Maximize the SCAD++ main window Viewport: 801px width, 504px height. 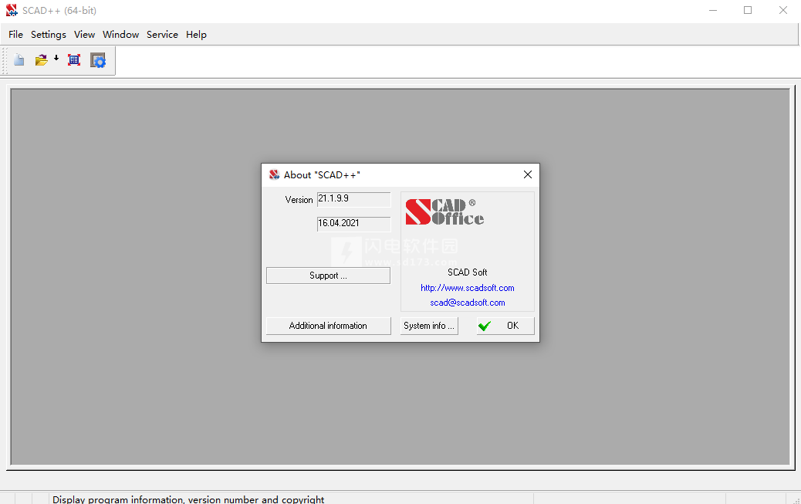coord(748,10)
